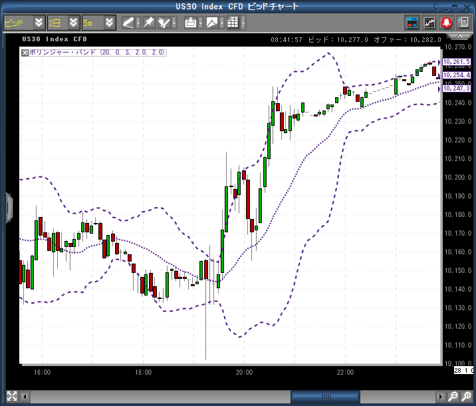Viewport: 476px width, 406px height.
Task: Click the grid display icon
Action: 232,23
